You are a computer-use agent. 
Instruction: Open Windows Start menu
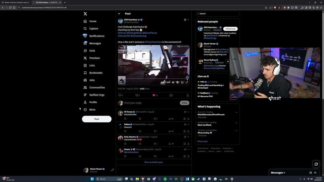click(92, 179)
